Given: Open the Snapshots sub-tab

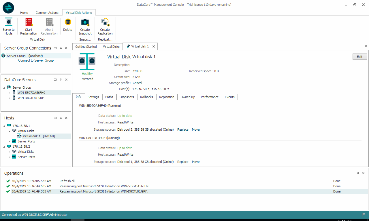Looking at the screenshot, I should pyautogui.click(x=127, y=97).
